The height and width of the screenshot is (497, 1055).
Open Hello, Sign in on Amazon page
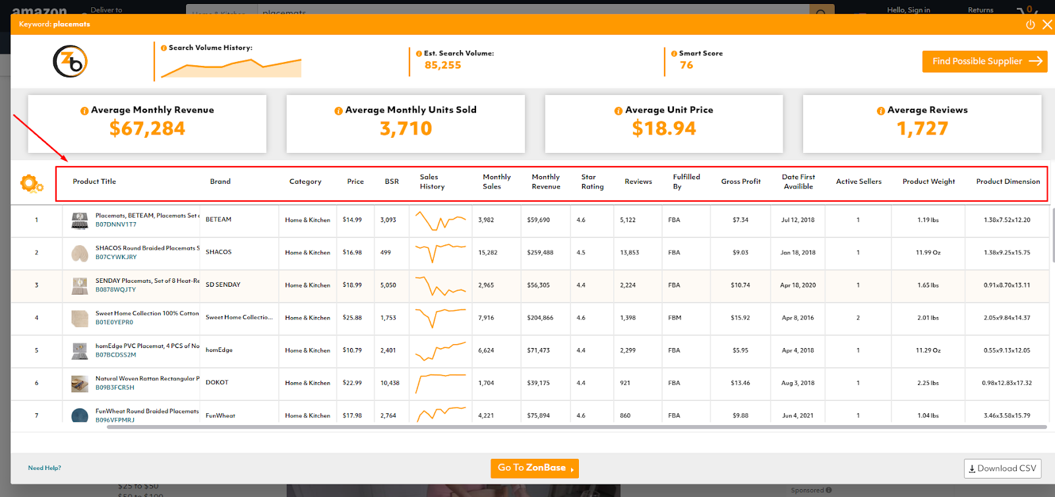(909, 10)
